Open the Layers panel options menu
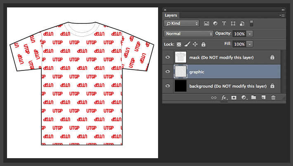Viewport: 293px width, 166px height. click(x=282, y=15)
